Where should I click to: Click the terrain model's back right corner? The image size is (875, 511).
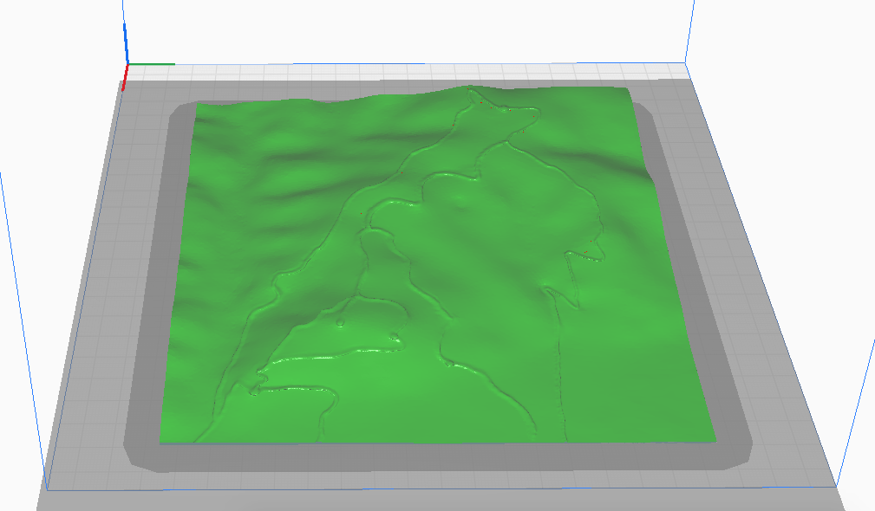point(628,90)
